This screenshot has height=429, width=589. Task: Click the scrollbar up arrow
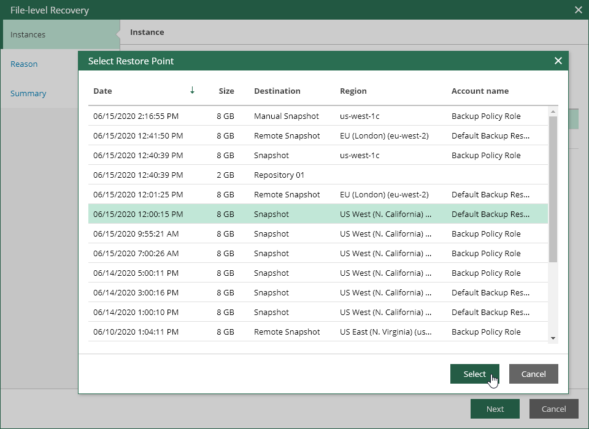point(553,112)
